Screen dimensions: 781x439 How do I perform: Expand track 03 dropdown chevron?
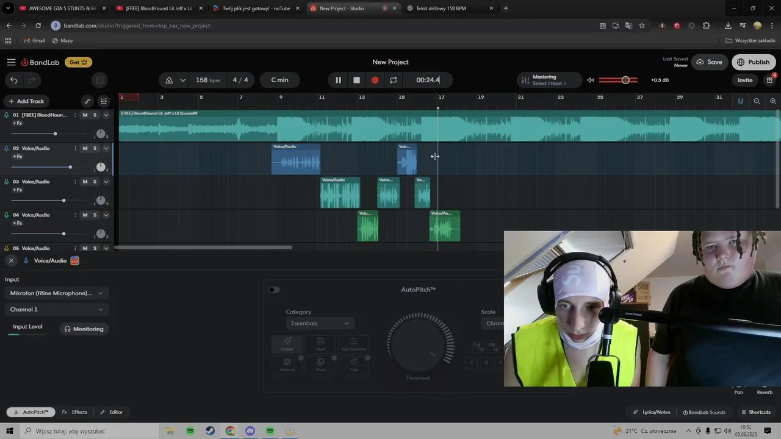pos(106,182)
